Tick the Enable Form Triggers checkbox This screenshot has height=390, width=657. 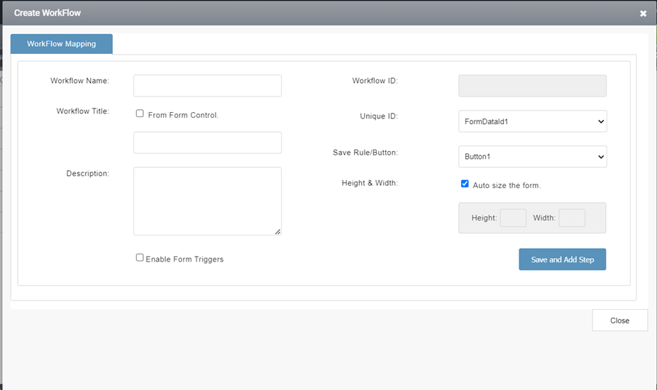tap(140, 257)
